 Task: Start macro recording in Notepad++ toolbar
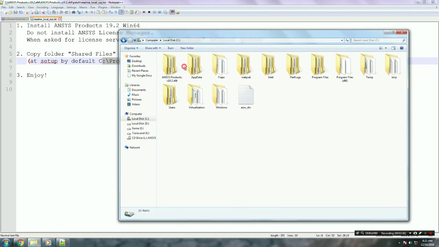[x=144, y=12]
